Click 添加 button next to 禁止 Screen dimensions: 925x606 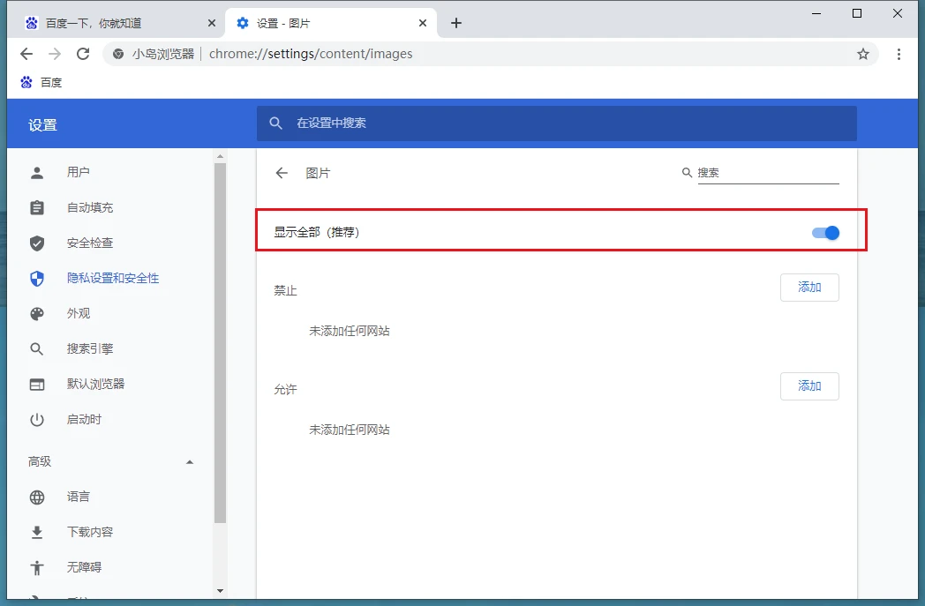pyautogui.click(x=809, y=288)
